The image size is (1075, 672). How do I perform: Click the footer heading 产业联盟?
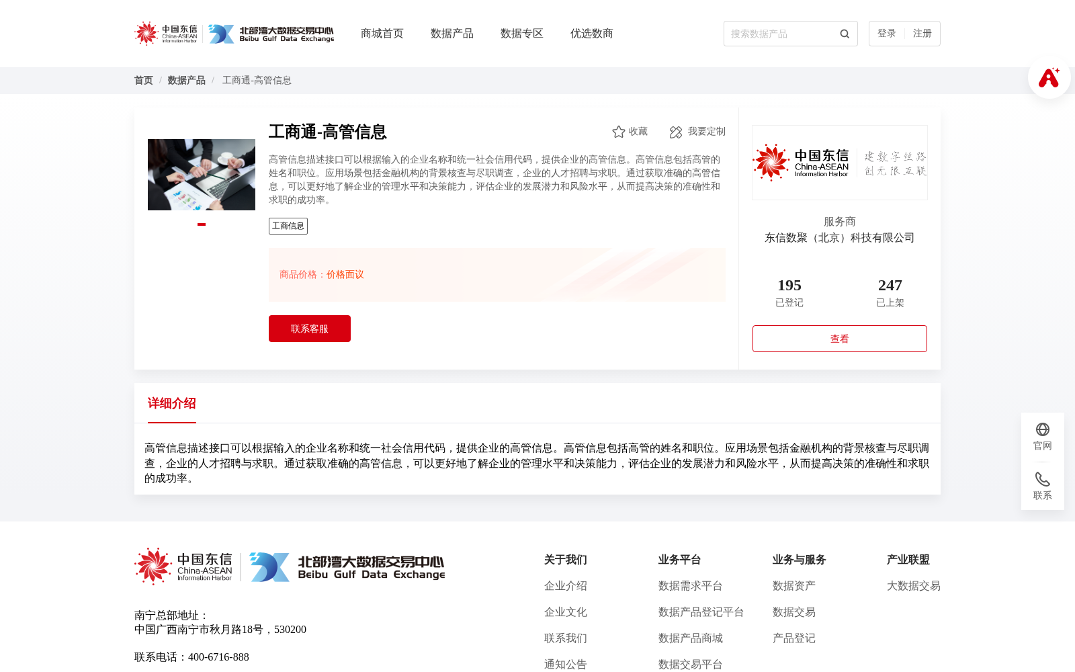pyautogui.click(x=908, y=560)
